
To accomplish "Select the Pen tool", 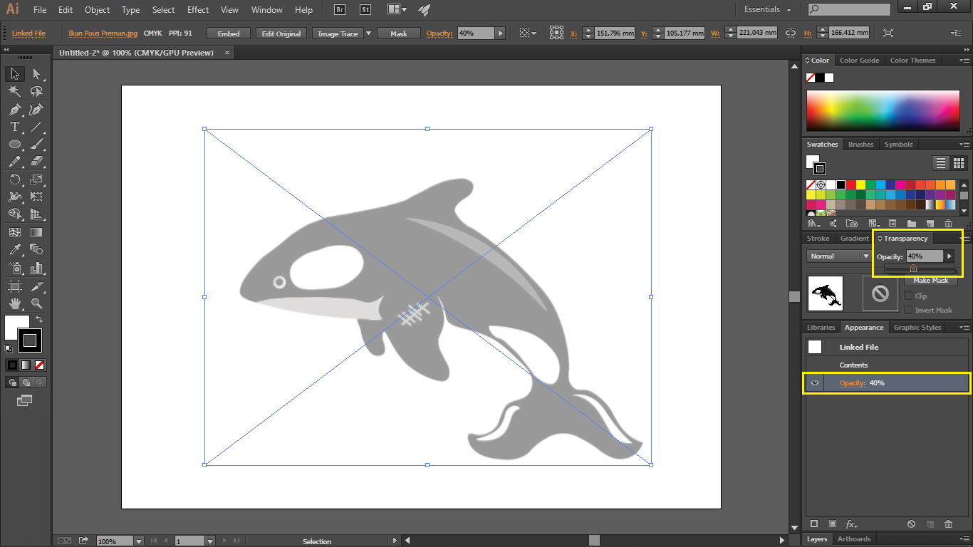I will coord(14,110).
